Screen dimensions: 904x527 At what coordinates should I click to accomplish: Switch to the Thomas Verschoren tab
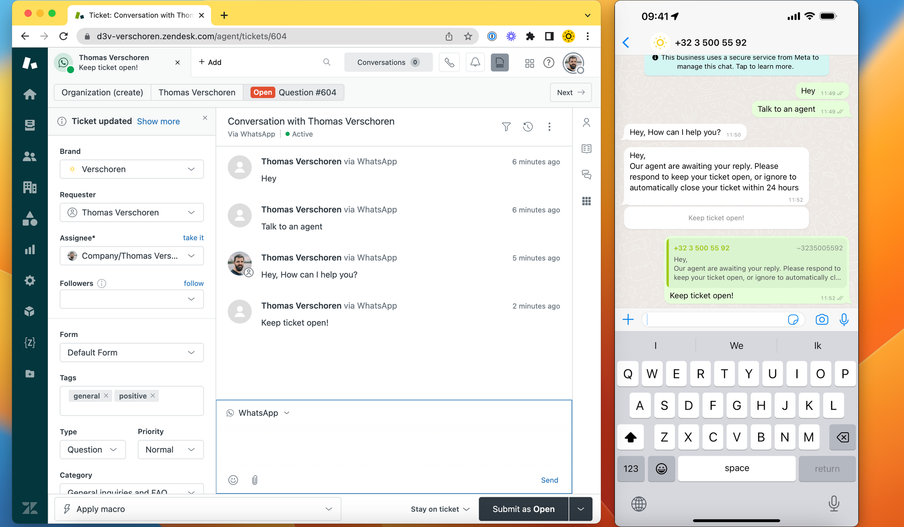pyautogui.click(x=197, y=93)
